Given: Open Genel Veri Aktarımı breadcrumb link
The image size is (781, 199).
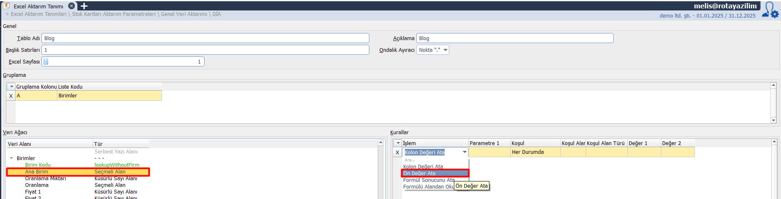Looking at the screenshot, I should (x=184, y=14).
